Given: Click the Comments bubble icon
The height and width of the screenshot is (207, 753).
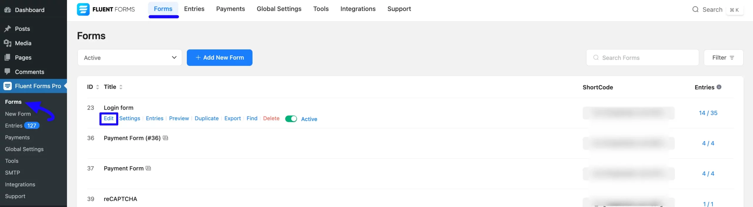Looking at the screenshot, I should (7, 71).
